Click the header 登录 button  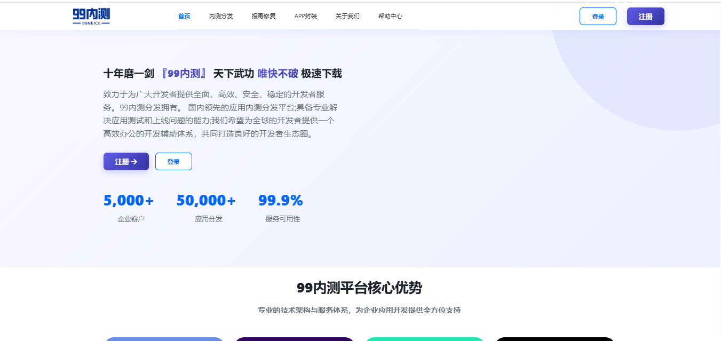(x=598, y=17)
